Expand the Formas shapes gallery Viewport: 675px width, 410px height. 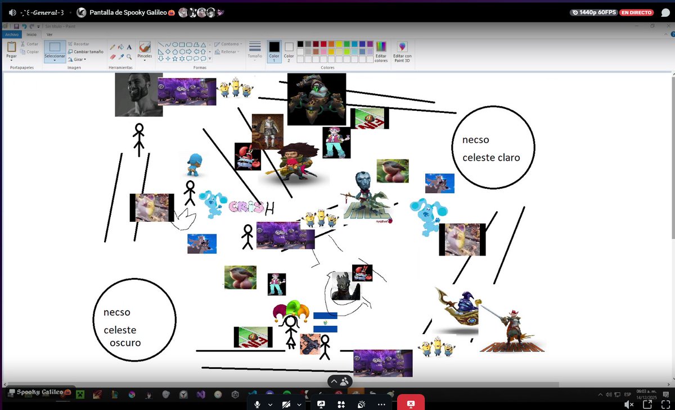[210, 58]
